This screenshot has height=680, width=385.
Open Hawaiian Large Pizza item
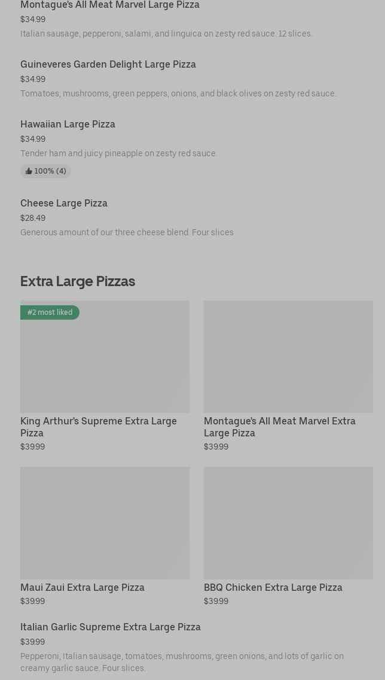click(68, 124)
